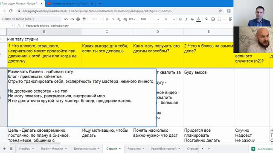Close the YouTube browser tab
The height and width of the screenshot is (153, 273).
[92, 3]
